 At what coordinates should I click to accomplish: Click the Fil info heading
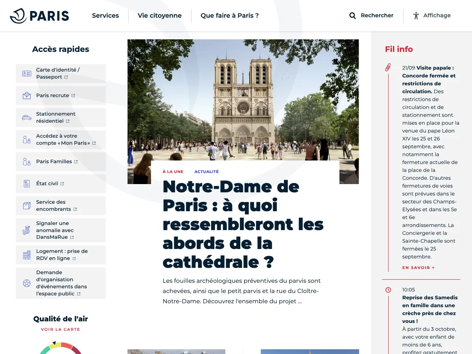click(x=399, y=49)
